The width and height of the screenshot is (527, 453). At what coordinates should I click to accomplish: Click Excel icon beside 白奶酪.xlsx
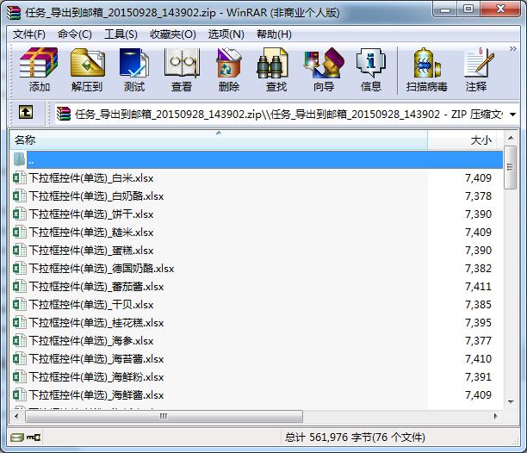tap(20, 195)
